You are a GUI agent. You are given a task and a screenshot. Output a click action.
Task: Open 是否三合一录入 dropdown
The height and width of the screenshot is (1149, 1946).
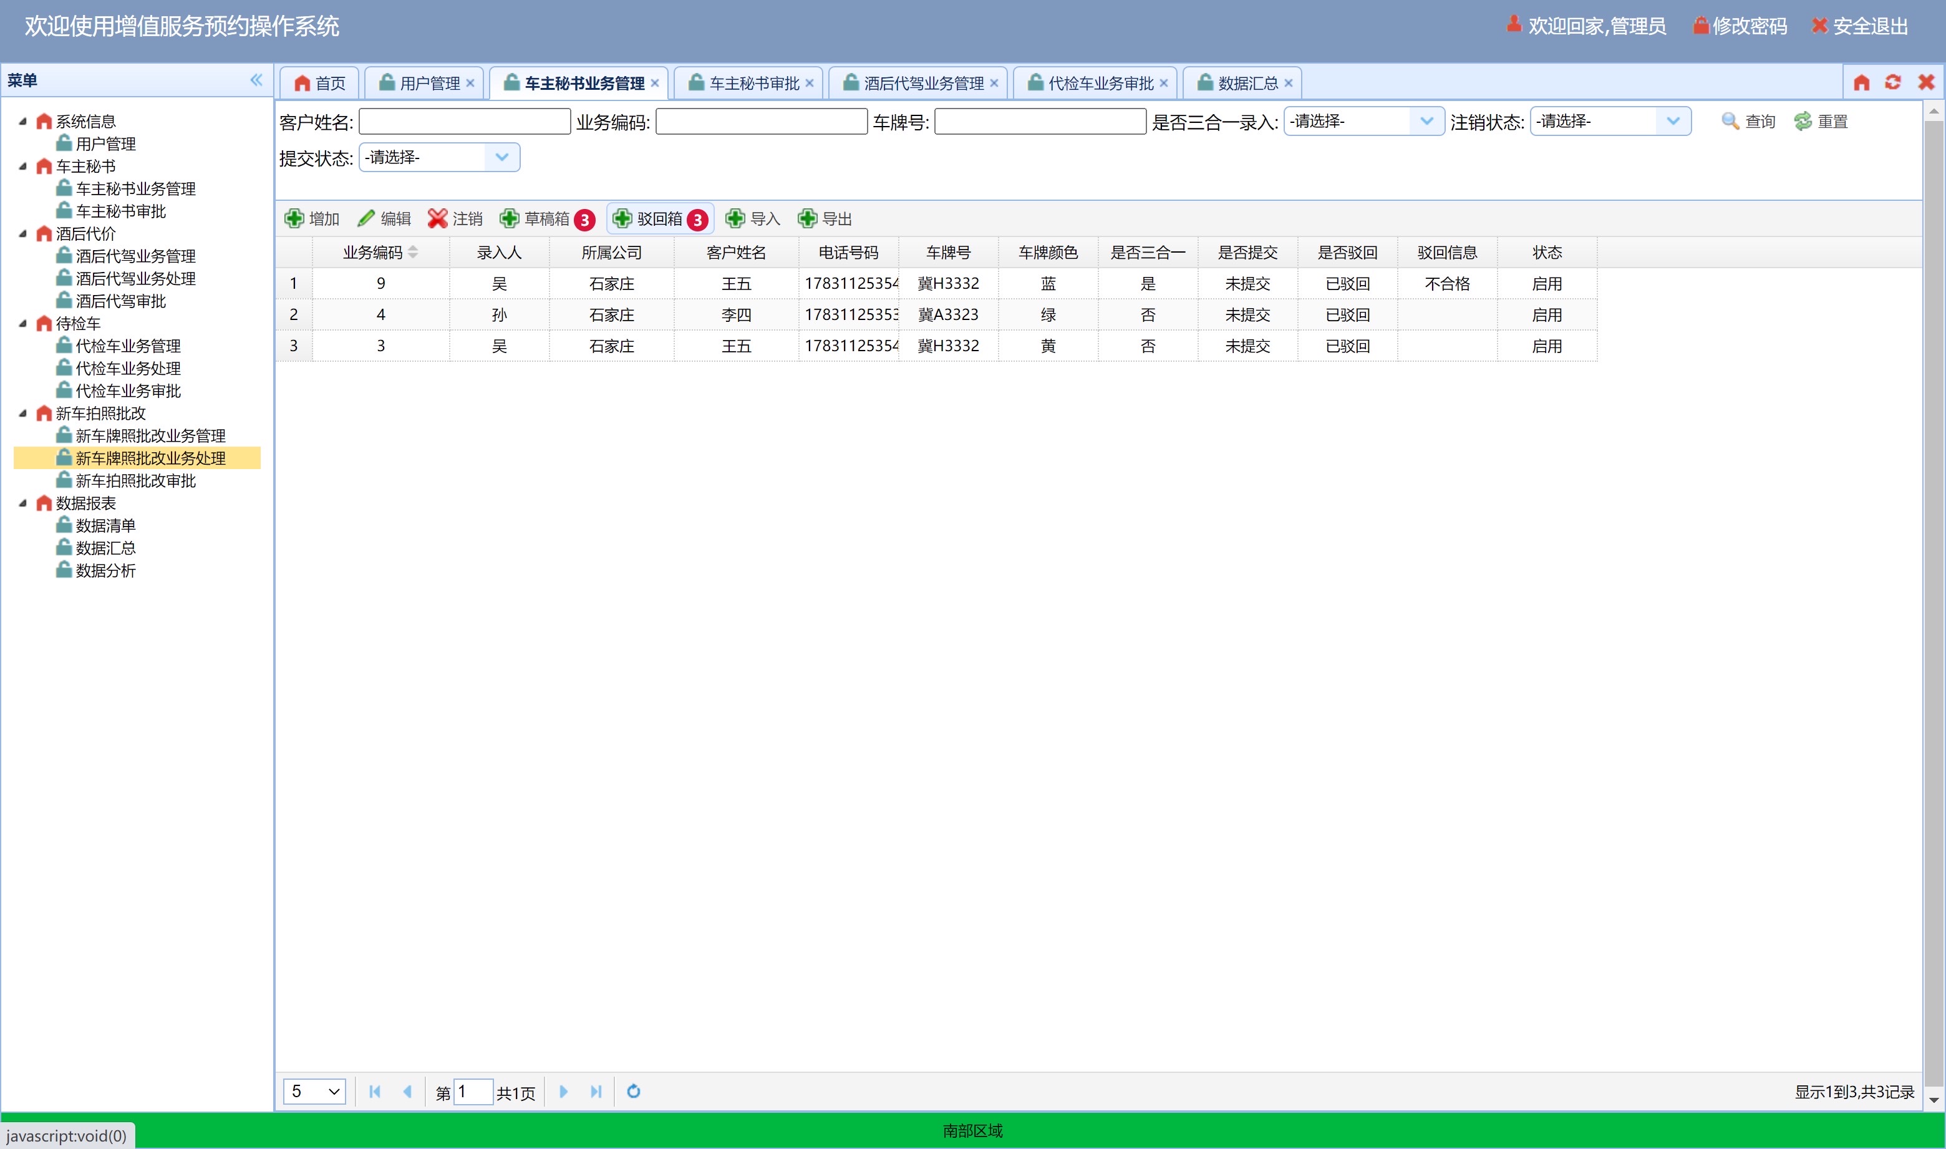pyautogui.click(x=1426, y=121)
